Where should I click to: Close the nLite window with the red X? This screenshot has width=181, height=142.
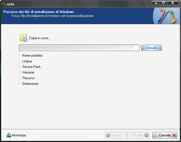[173, 3]
